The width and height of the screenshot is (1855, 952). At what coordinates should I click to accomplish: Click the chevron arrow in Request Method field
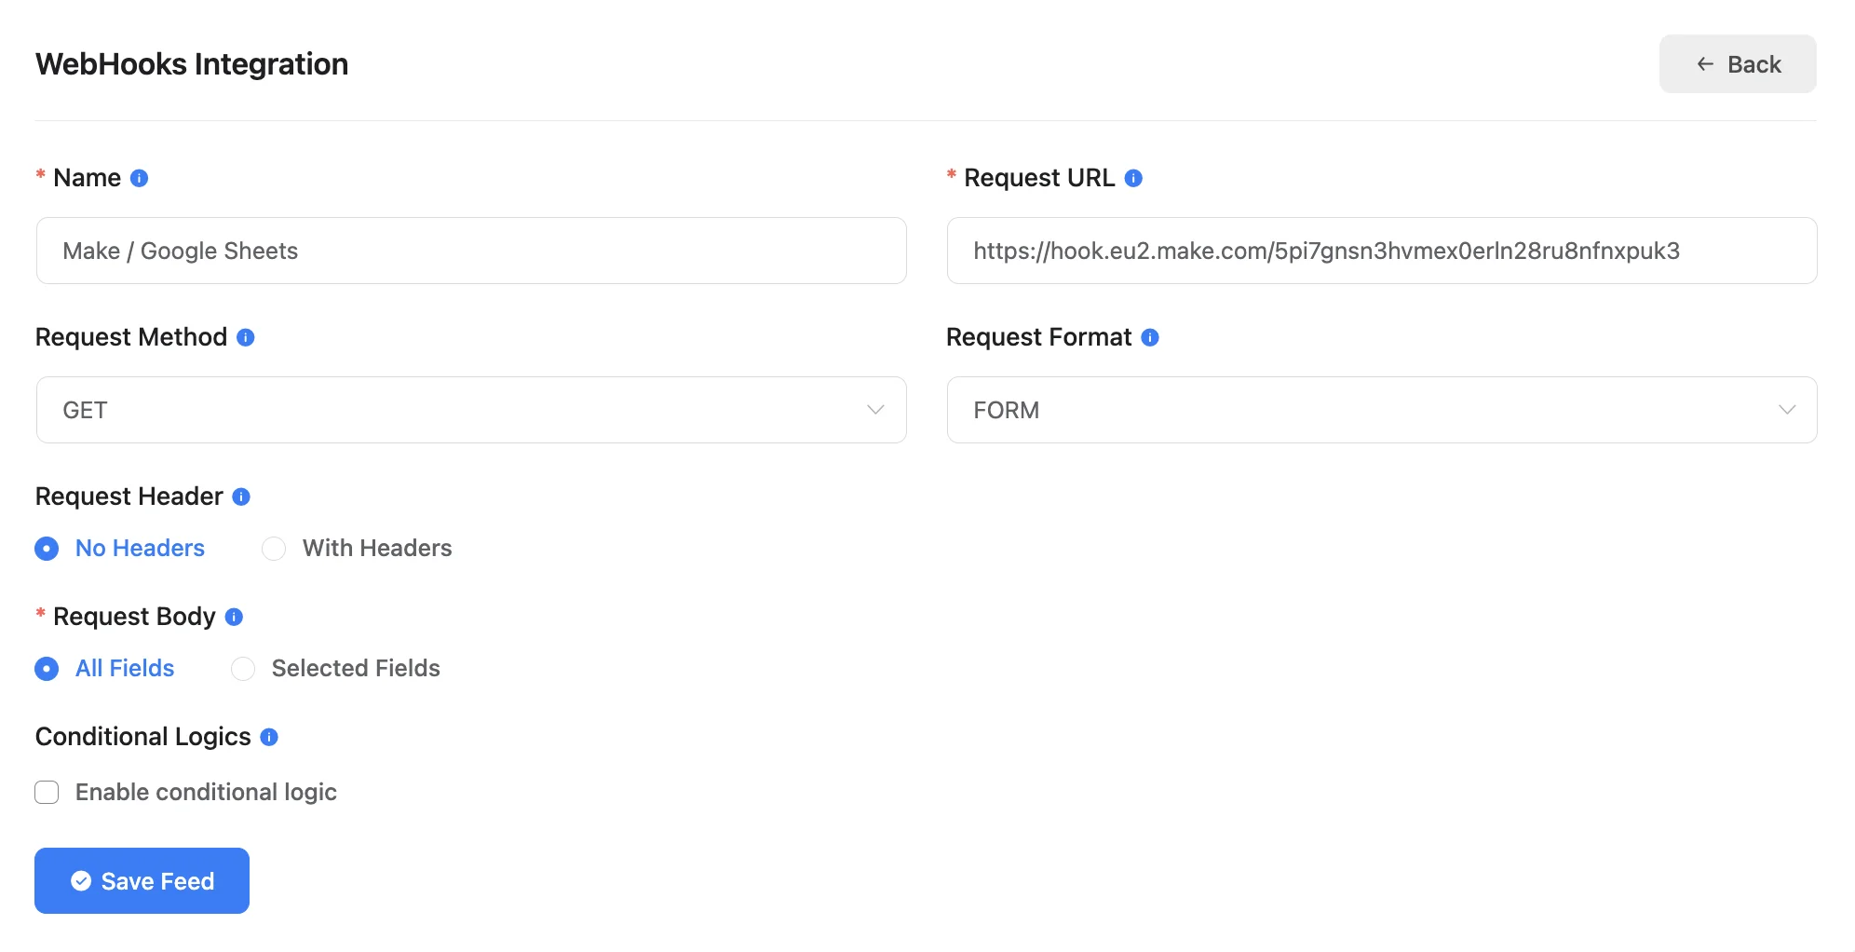tap(875, 410)
